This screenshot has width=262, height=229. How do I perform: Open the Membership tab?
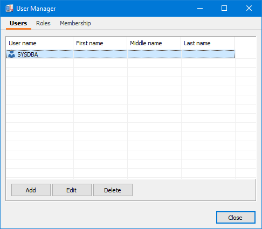(x=75, y=23)
